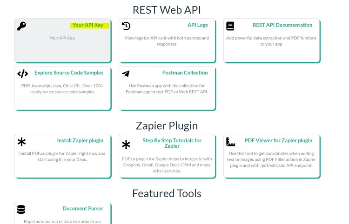Open the API Logs link
This screenshot has height=224, width=349.
tap(198, 25)
